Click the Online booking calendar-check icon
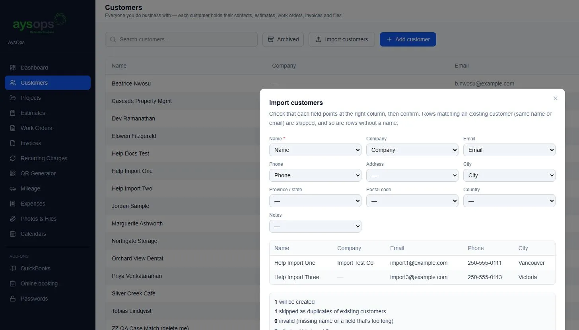Image resolution: width=579 pixels, height=330 pixels. [13, 283]
